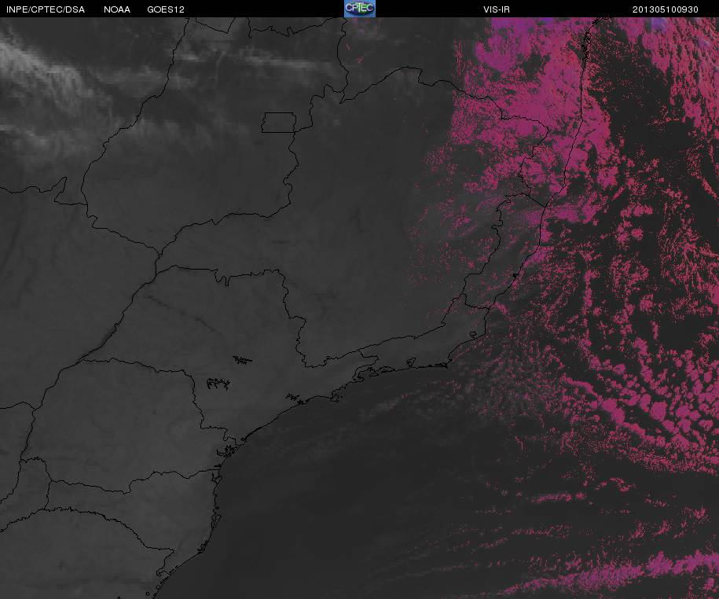Select the GOES12 satellite label
This screenshot has height=599, width=719.
coord(166,9)
